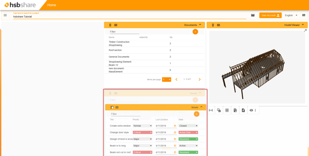Open Priority dropdown for Design of knot
309x156 pixels.
[142, 139]
